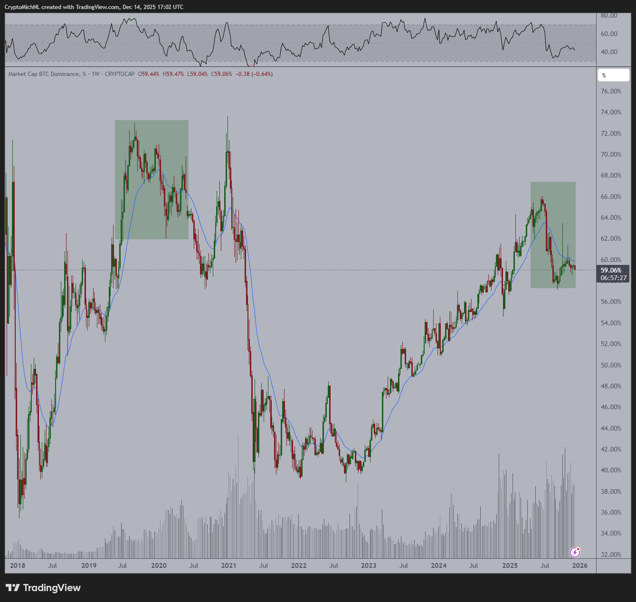
Task: Click the TradingView logo at bottom left
Action: click(43, 588)
